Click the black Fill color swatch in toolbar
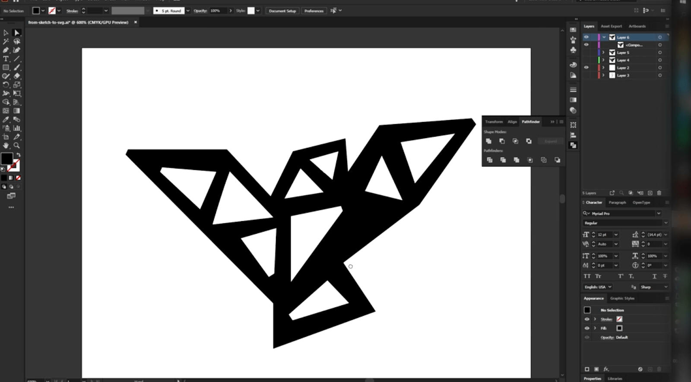 (6, 158)
